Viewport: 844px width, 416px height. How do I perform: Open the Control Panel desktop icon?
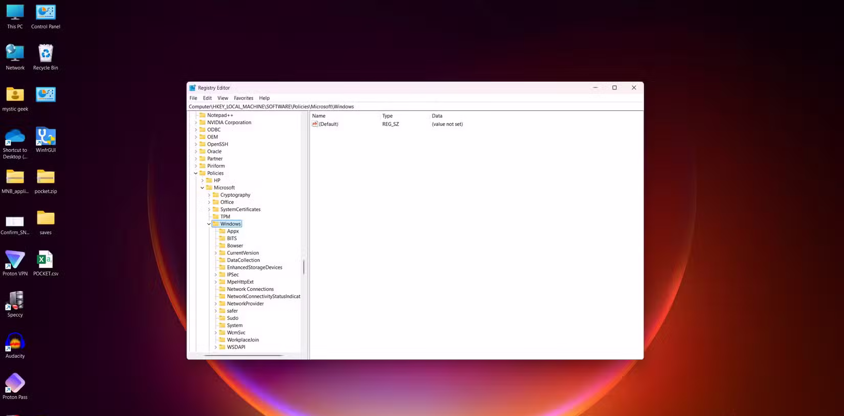click(46, 16)
